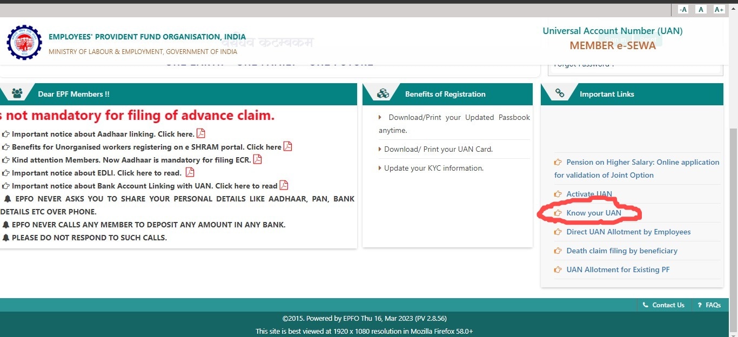This screenshot has height=337, width=738.
Task: Click the members group icon beside Dear EPF Members
Action: pyautogui.click(x=17, y=93)
